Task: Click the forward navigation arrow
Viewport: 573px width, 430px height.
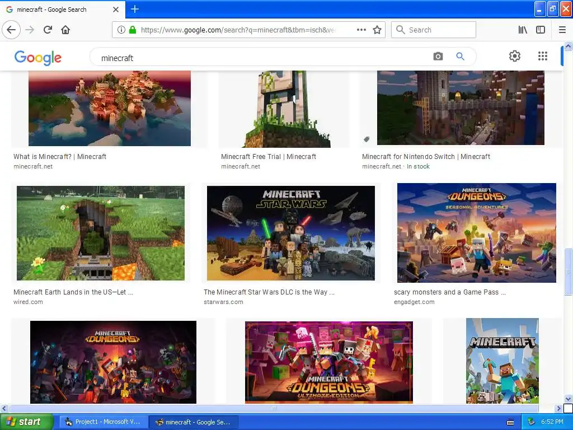Action: pos(30,30)
